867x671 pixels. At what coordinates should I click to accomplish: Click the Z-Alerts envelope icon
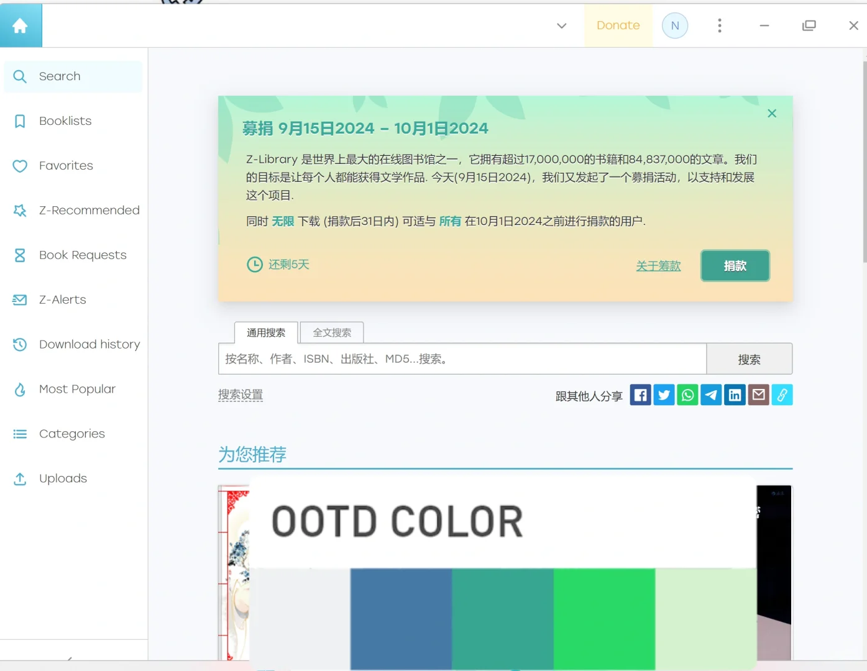[20, 300]
